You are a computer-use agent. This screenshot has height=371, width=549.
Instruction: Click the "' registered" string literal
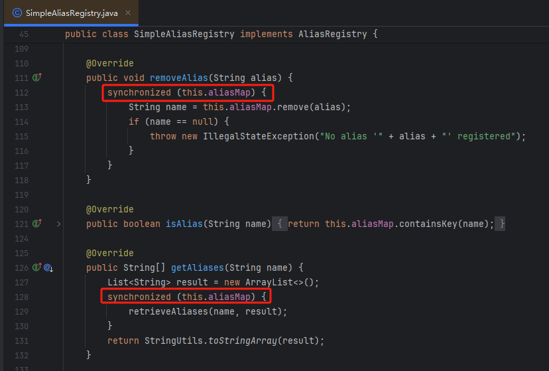(479, 136)
